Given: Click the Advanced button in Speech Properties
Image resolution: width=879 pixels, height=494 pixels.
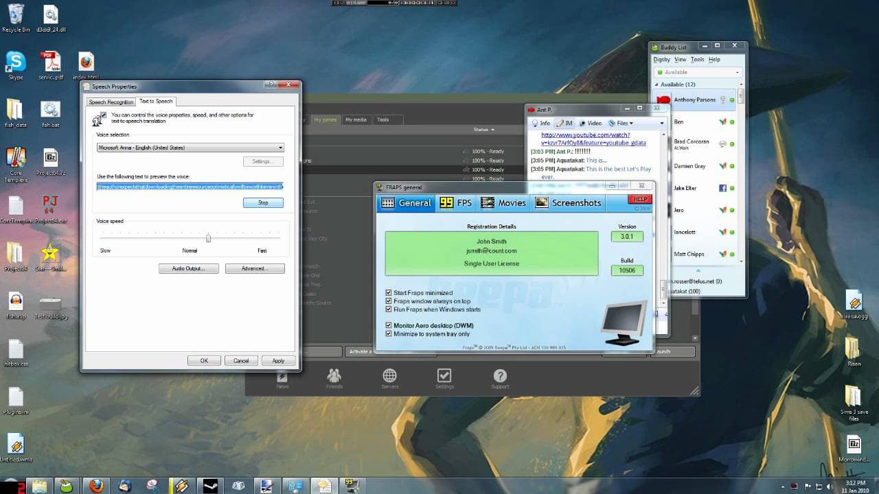Looking at the screenshot, I should tap(255, 268).
